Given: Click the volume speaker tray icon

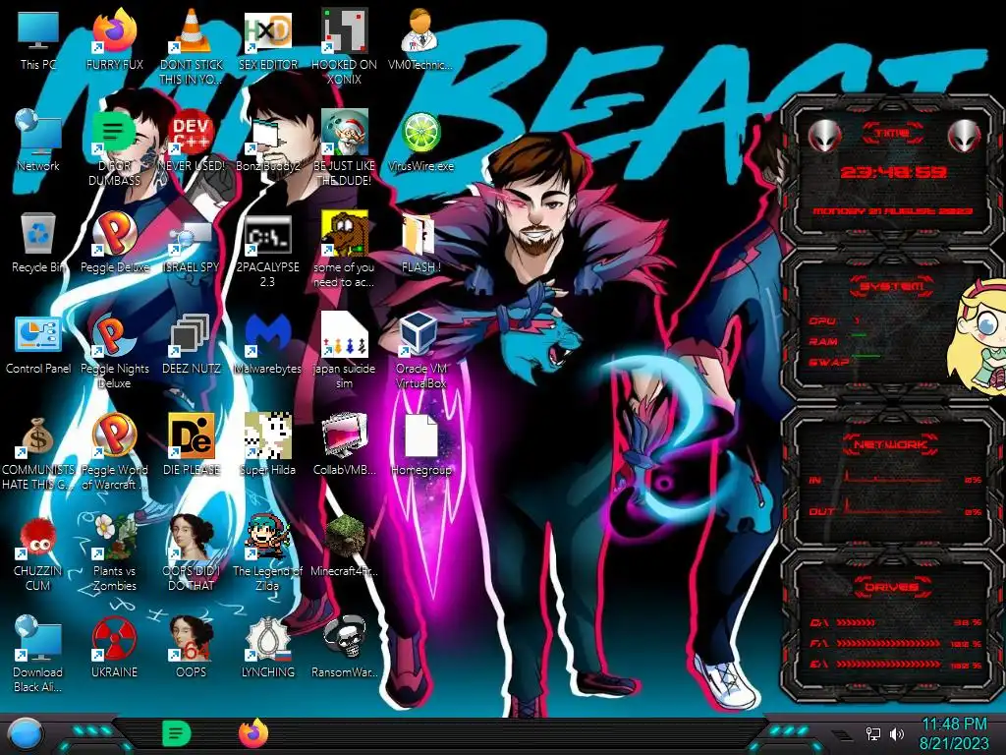Looking at the screenshot, I should (x=897, y=733).
